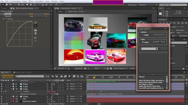Open Parent dropdown for 09.jpg layer
This screenshot has height=105, width=188.
click(x=76, y=84)
